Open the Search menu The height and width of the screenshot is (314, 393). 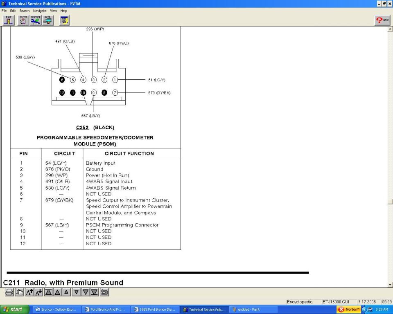pyautogui.click(x=24, y=11)
